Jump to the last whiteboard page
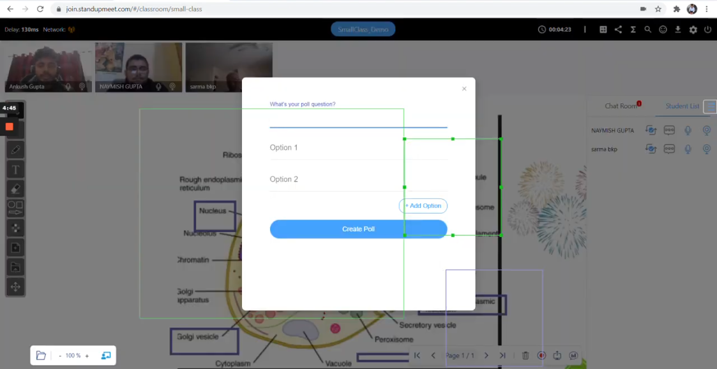 (x=502, y=356)
